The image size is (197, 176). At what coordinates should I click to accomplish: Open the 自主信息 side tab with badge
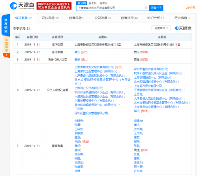pyautogui.click(x=6, y=47)
